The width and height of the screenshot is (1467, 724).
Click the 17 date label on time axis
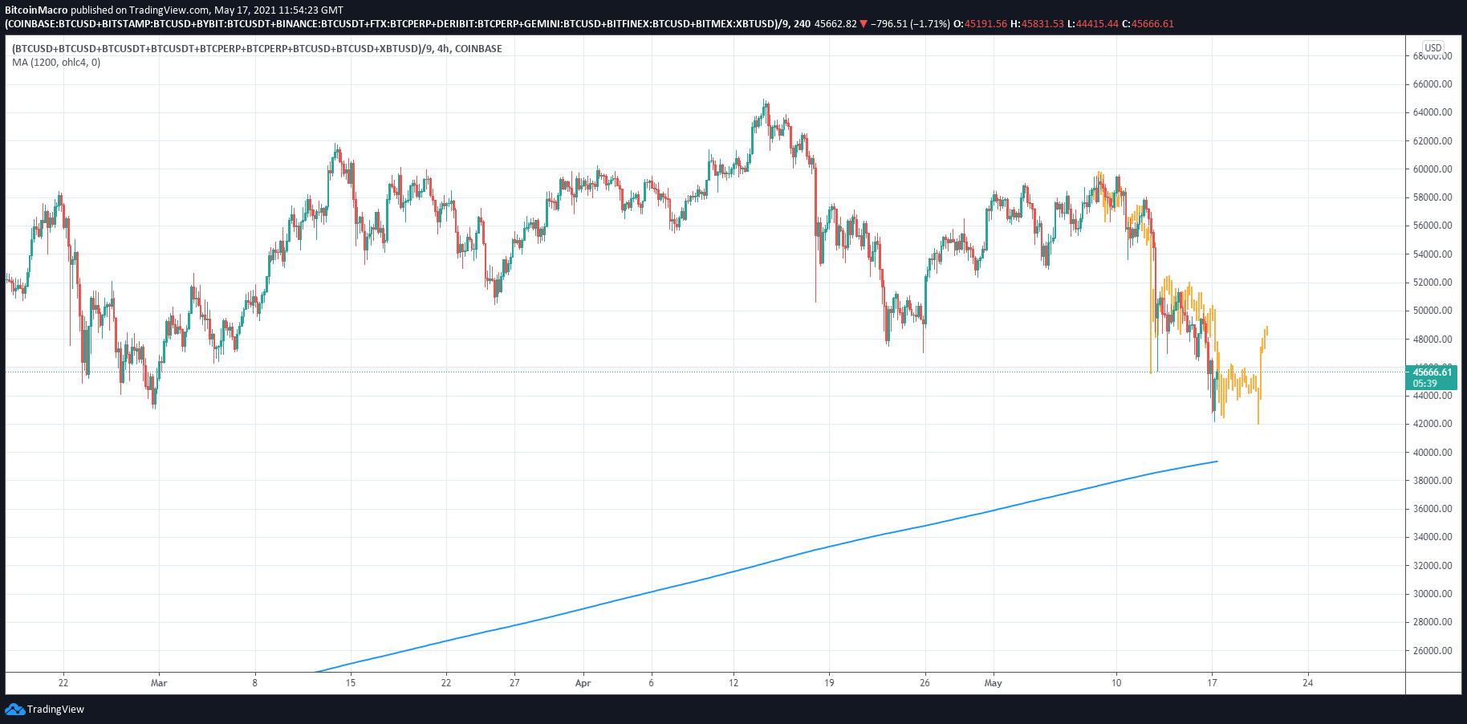pyautogui.click(x=1212, y=683)
